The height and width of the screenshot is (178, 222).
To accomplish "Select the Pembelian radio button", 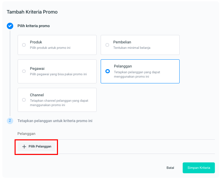I will tap(107, 45).
